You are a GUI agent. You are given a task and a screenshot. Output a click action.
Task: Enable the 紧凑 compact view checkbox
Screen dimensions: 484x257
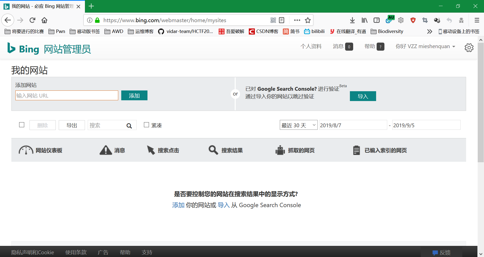(x=146, y=125)
